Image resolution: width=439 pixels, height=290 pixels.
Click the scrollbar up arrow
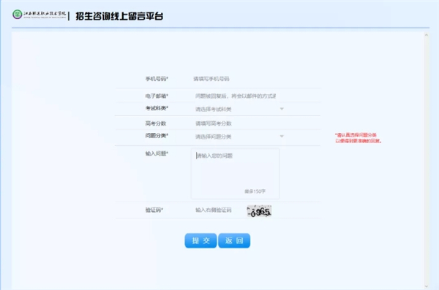click(x=426, y=35)
